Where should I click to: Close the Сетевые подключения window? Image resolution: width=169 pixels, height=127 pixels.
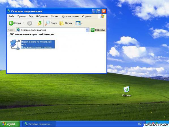[x=104, y=11]
